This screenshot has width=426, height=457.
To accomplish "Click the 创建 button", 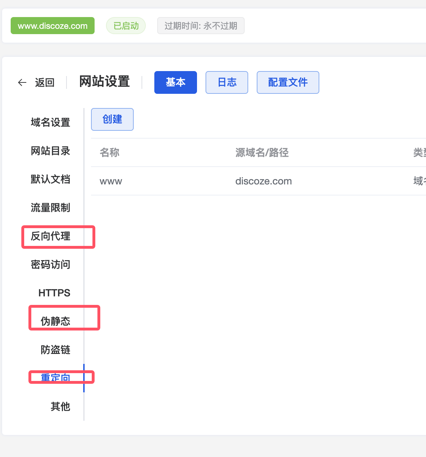I will (x=112, y=119).
